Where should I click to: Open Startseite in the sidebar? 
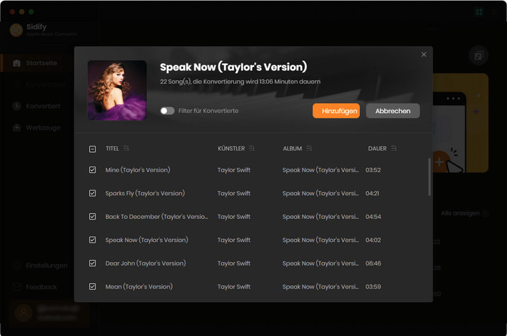coord(36,63)
